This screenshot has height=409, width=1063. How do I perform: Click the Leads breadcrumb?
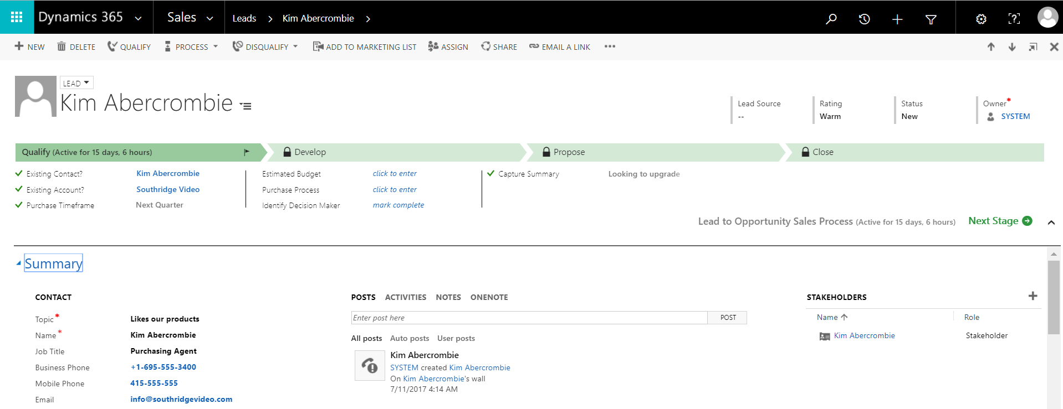[x=244, y=19]
